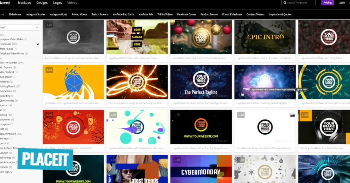This screenshot has width=350, height=183.
Task: Click the purple Pricing button
Action: coord(327,3)
